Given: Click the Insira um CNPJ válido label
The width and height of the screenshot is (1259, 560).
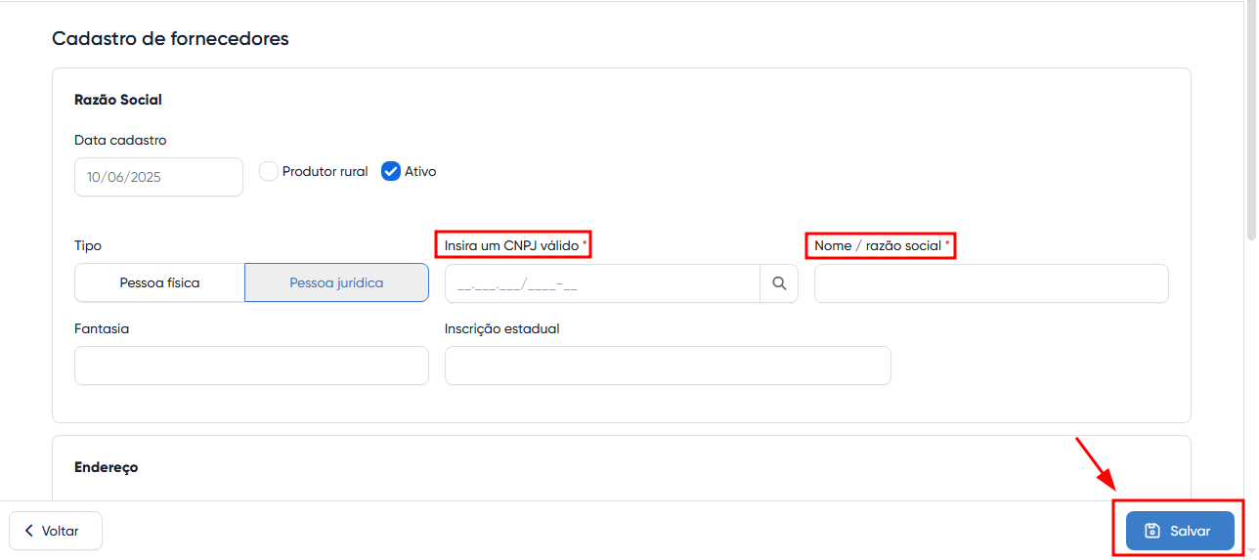Looking at the screenshot, I should coord(511,246).
